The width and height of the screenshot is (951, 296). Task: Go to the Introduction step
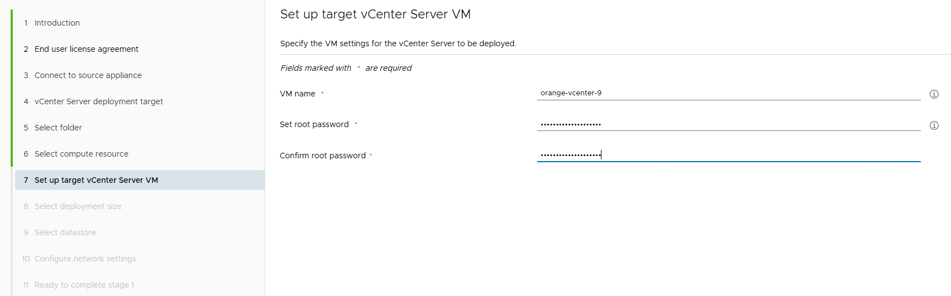(x=57, y=23)
